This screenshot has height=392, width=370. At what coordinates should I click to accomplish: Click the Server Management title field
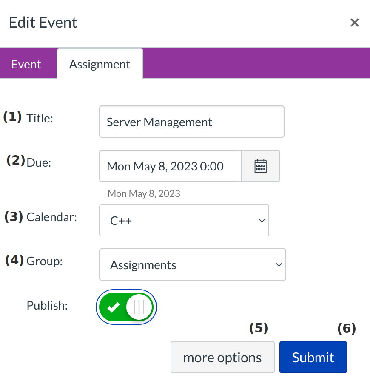[191, 122]
